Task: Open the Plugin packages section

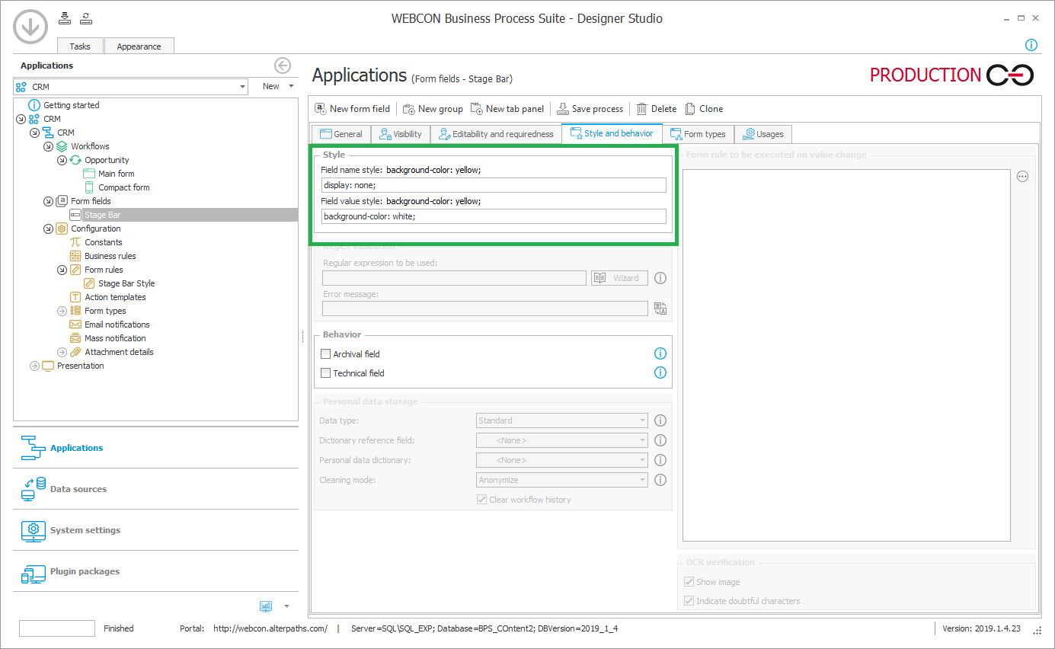Action: (x=155, y=571)
